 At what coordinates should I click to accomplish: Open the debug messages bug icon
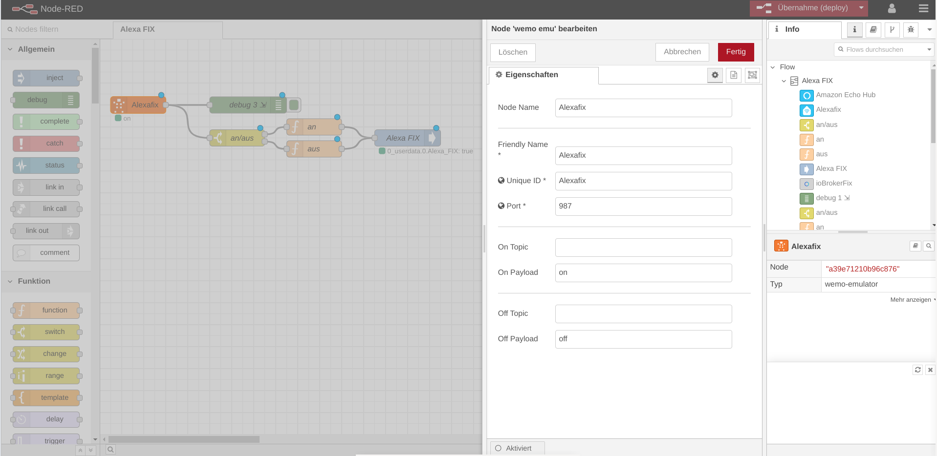[911, 30]
